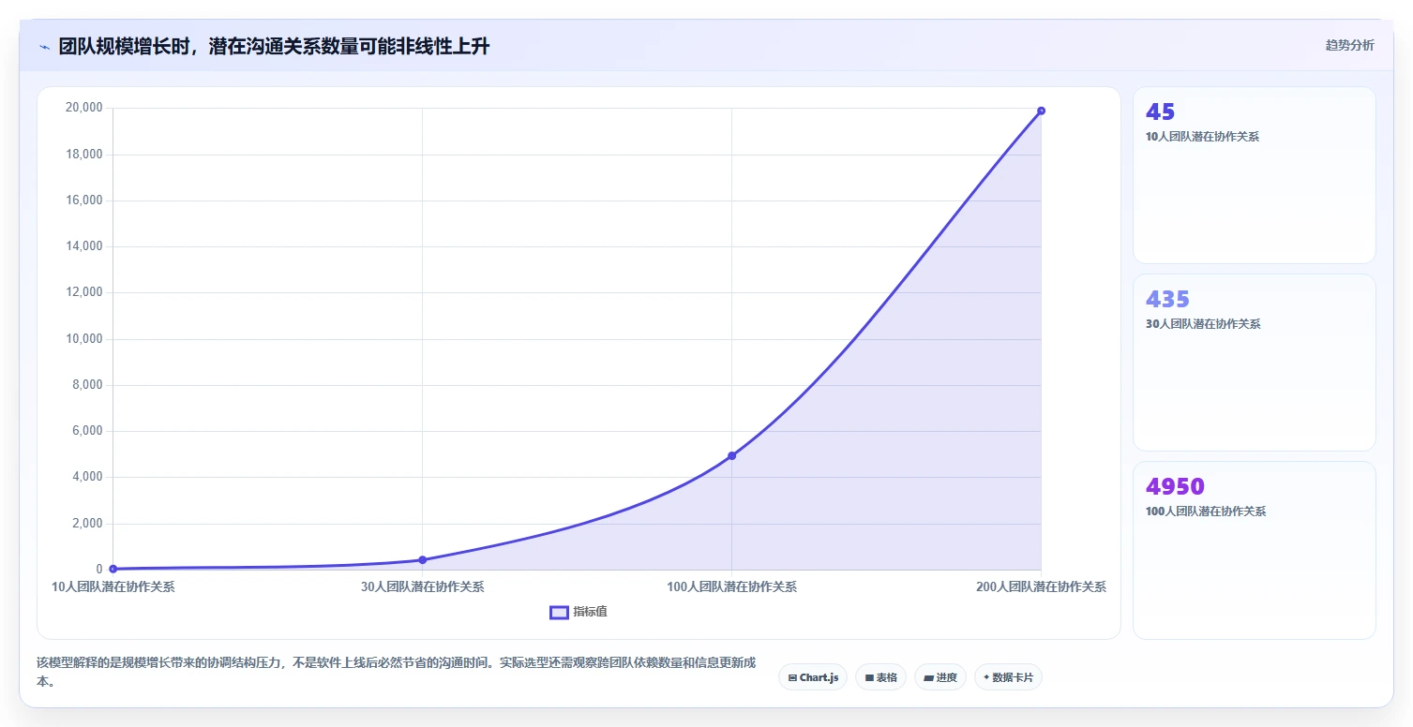
Task: Click the 6,000 y-axis tick label
Action: coord(86,431)
